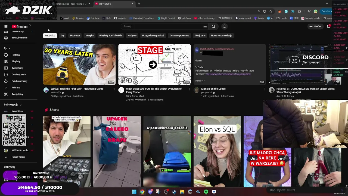The image size is (348, 196).
Task: Click the YouTube Premium logo
Action: pos(20,26)
